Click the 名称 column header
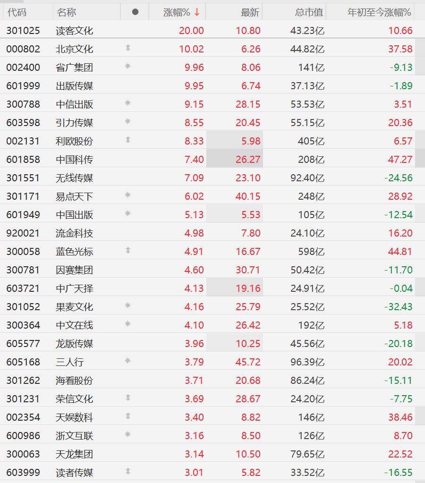This screenshot has height=483, width=425. (66, 12)
